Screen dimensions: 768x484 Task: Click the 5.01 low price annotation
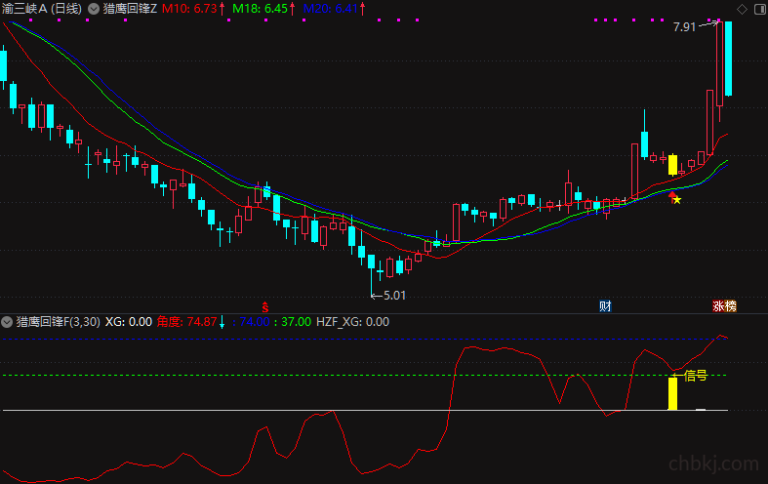(394, 296)
